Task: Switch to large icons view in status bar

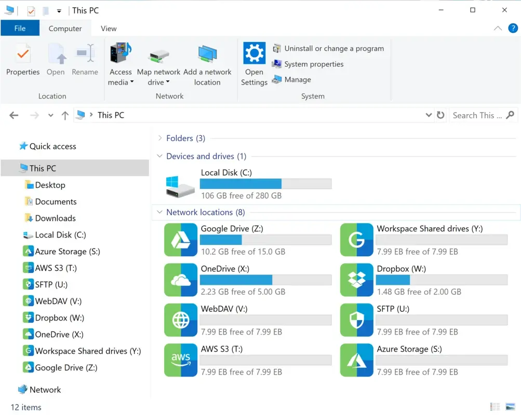Action: 510,407
